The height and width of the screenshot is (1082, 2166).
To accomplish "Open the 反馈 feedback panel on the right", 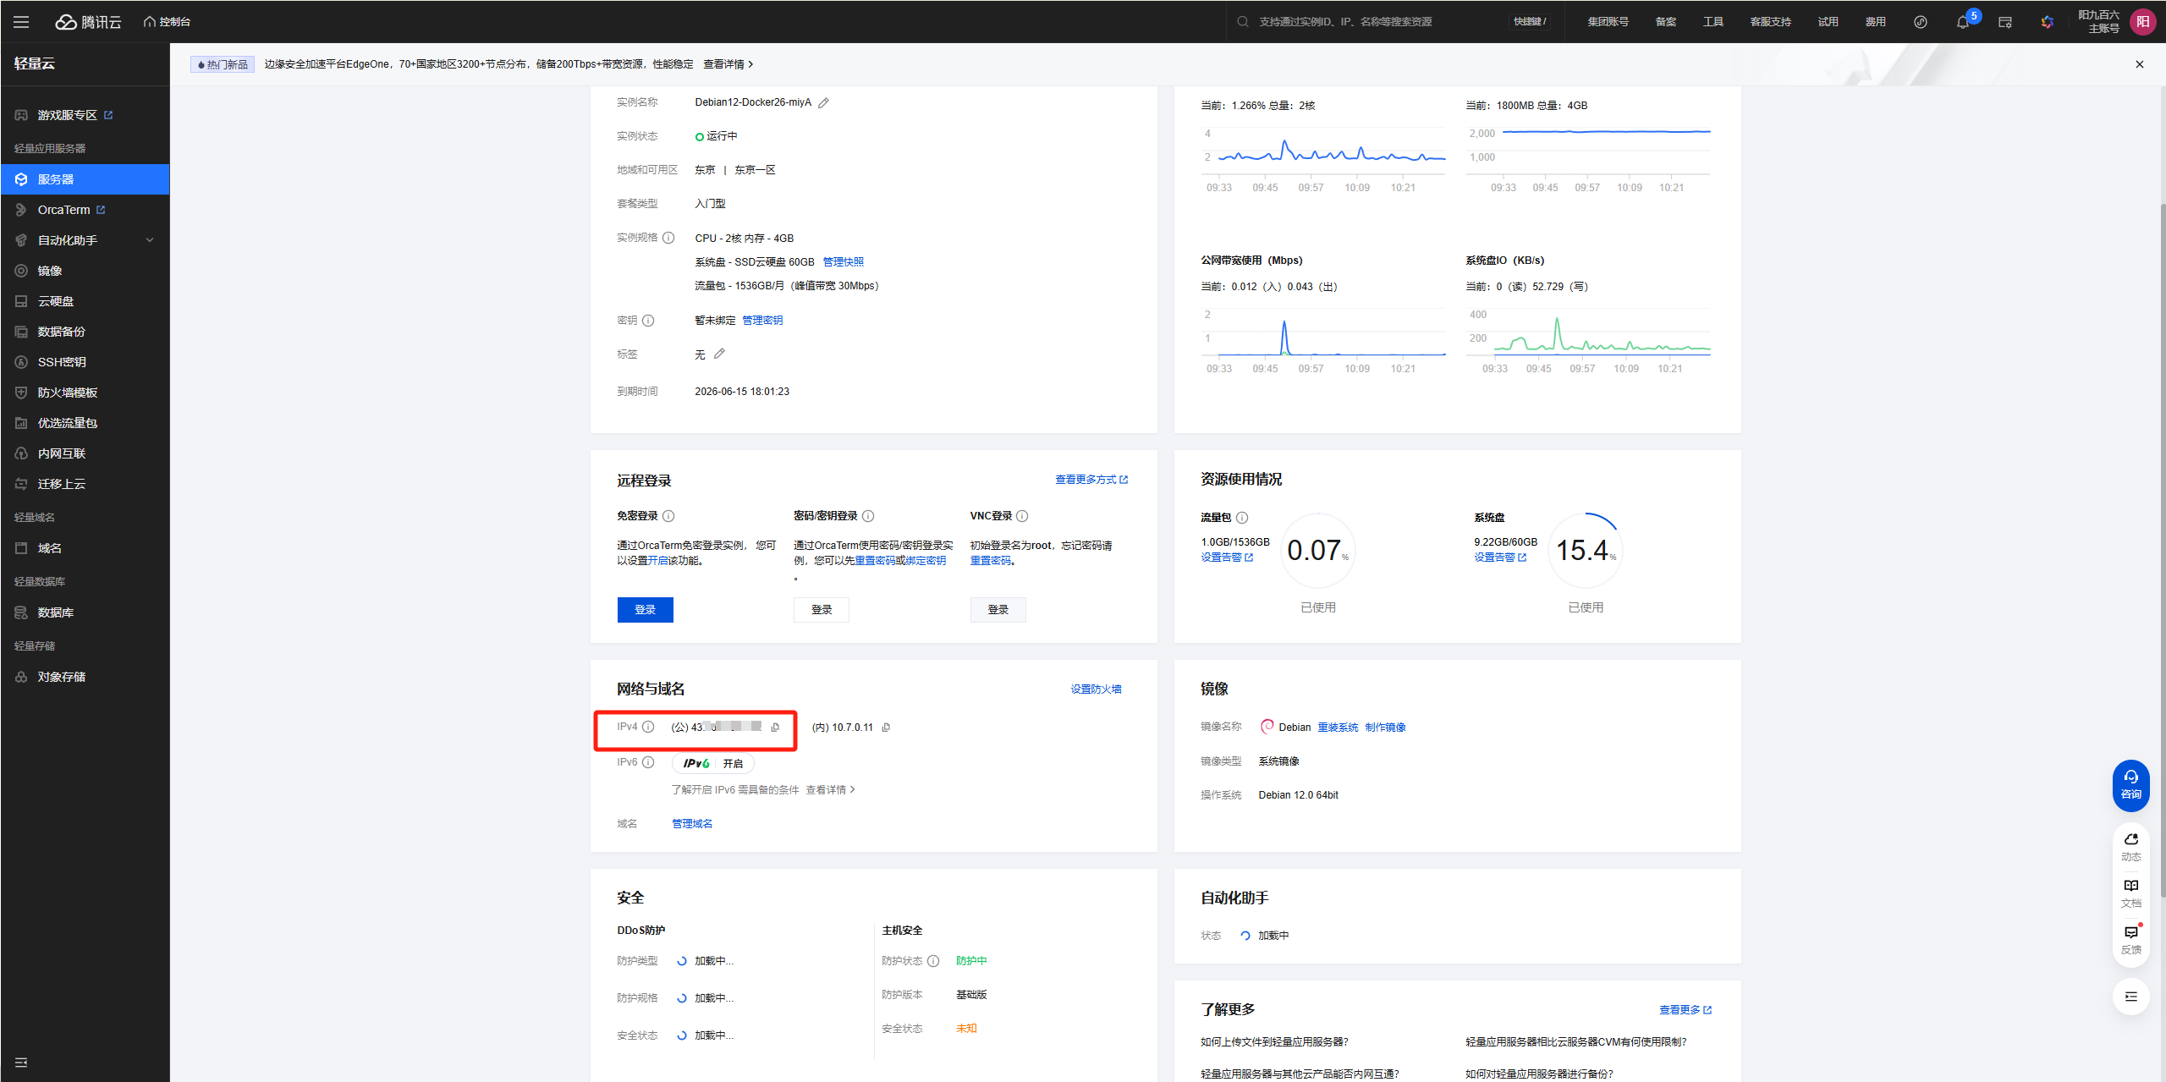I will point(2131,933).
